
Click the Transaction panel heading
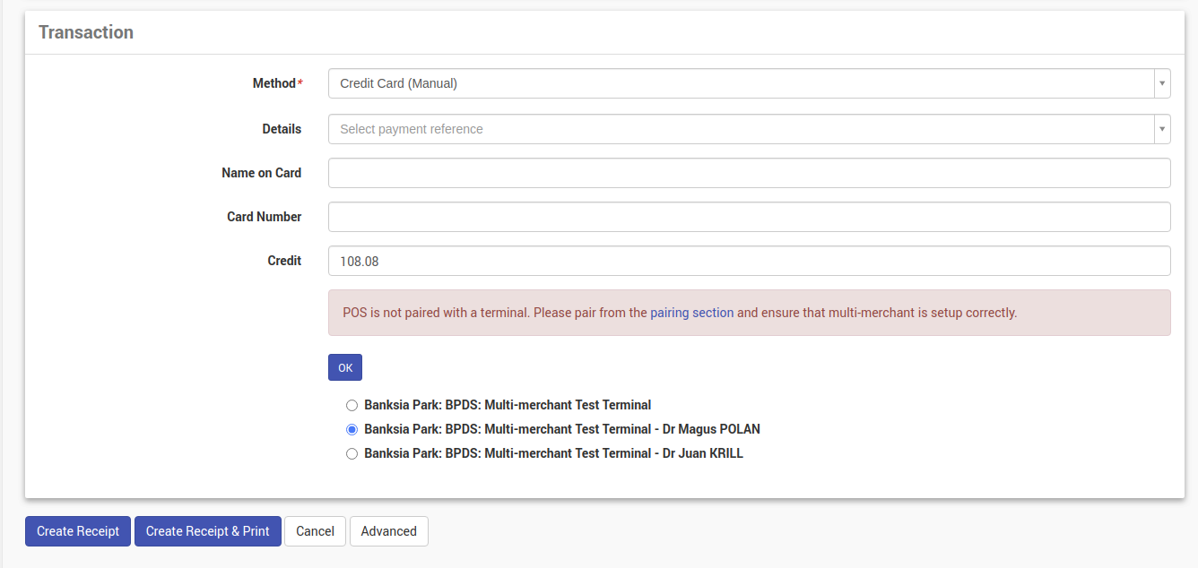(x=86, y=32)
